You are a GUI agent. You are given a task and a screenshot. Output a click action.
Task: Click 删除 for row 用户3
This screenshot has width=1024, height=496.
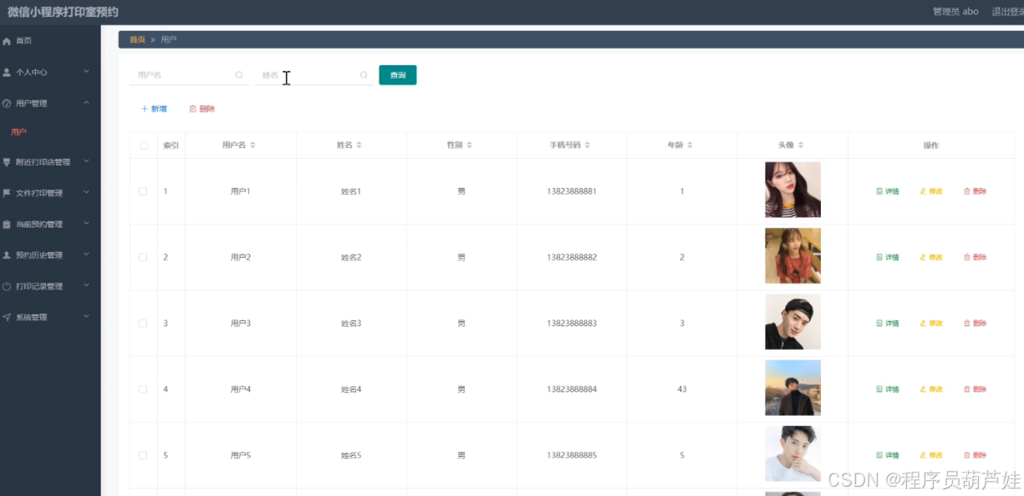tap(976, 324)
